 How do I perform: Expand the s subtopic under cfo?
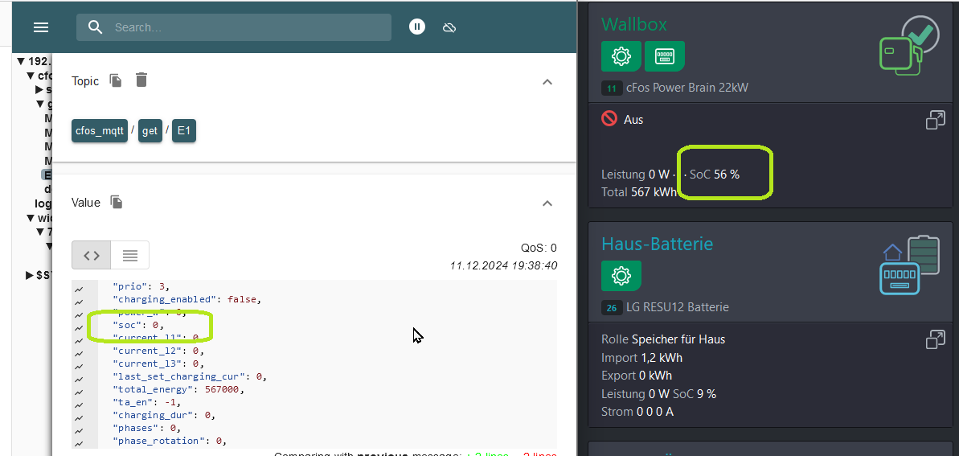click(39, 90)
